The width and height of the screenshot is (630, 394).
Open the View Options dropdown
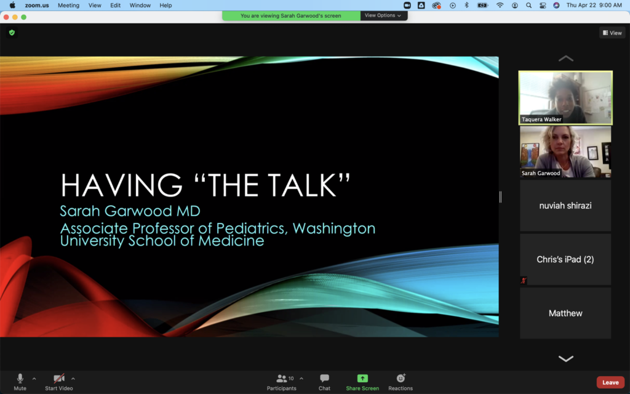point(383,15)
